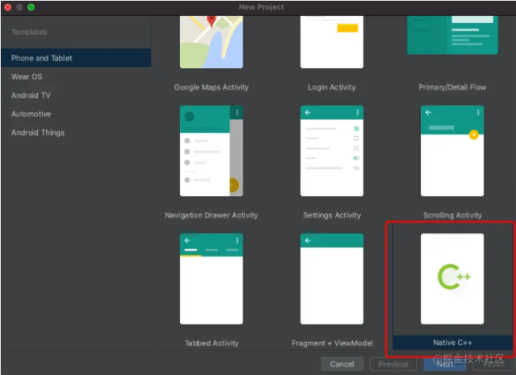Select the Login Activity template thumbnail
The width and height of the screenshot is (516, 375).
pyautogui.click(x=331, y=42)
